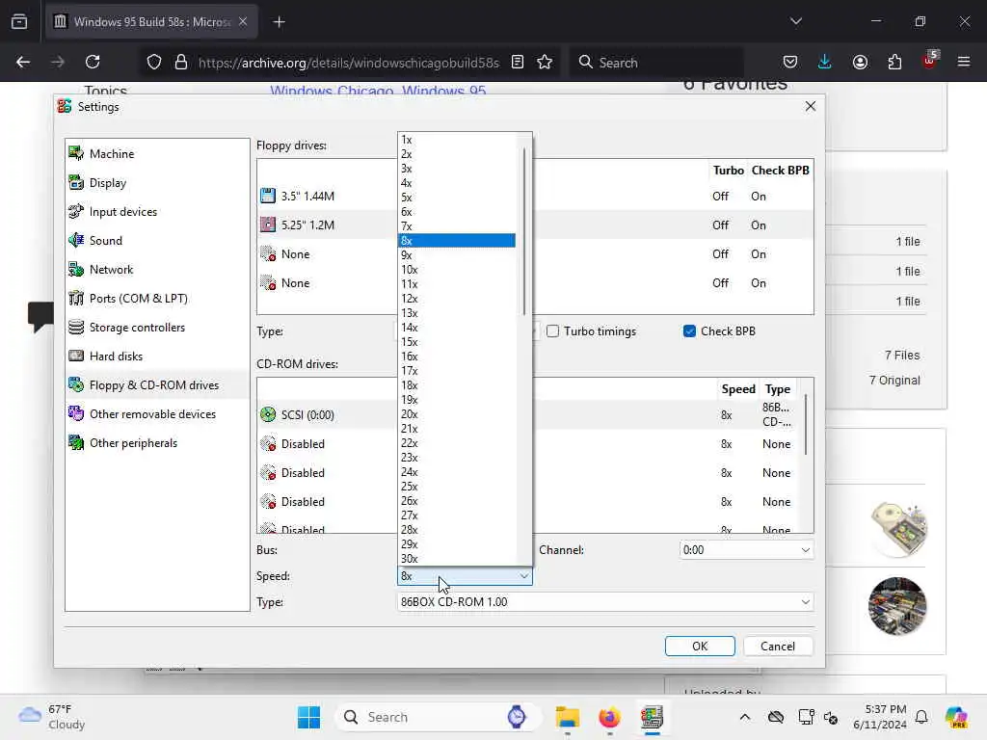Viewport: 987px width, 740px height.
Task: Click the Firefox search box
Action: tap(655, 62)
